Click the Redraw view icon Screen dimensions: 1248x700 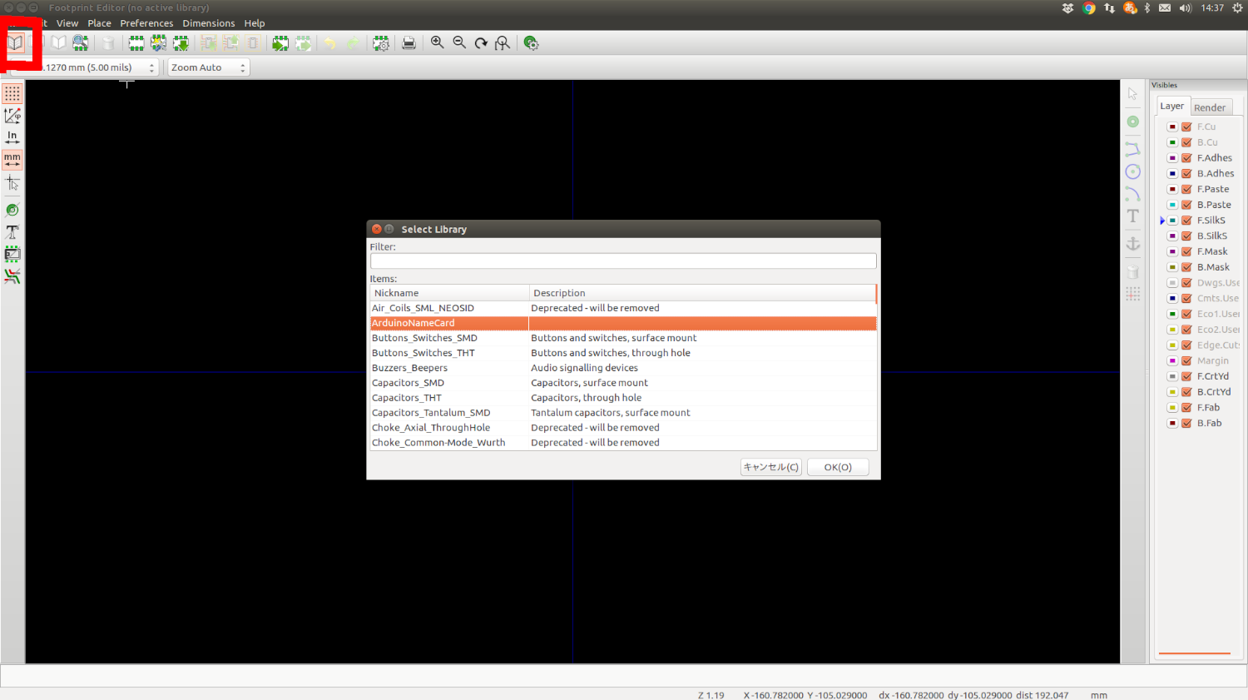pos(481,43)
